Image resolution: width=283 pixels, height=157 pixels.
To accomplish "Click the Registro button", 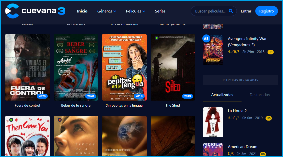I will point(267,11).
